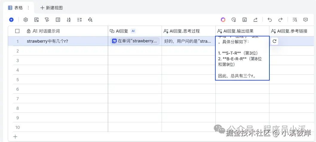
Task: Open the AI回复 column header menu
Action: click(x=122, y=31)
